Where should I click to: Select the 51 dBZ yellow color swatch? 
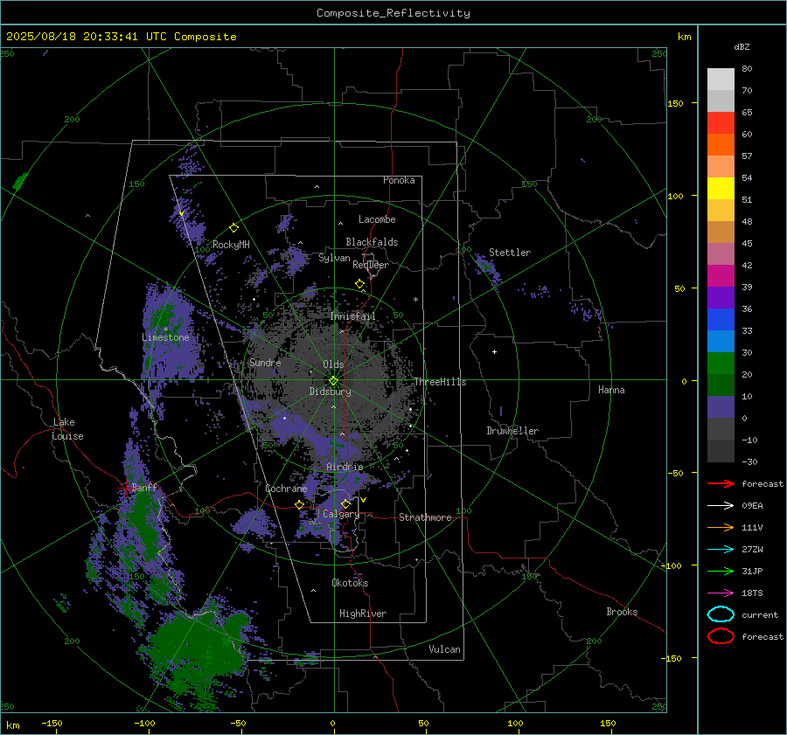coord(721,189)
